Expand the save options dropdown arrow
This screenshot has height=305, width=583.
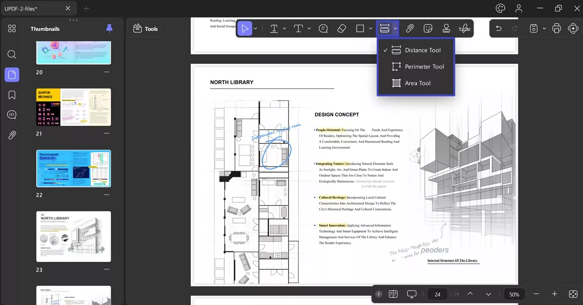pos(544,29)
